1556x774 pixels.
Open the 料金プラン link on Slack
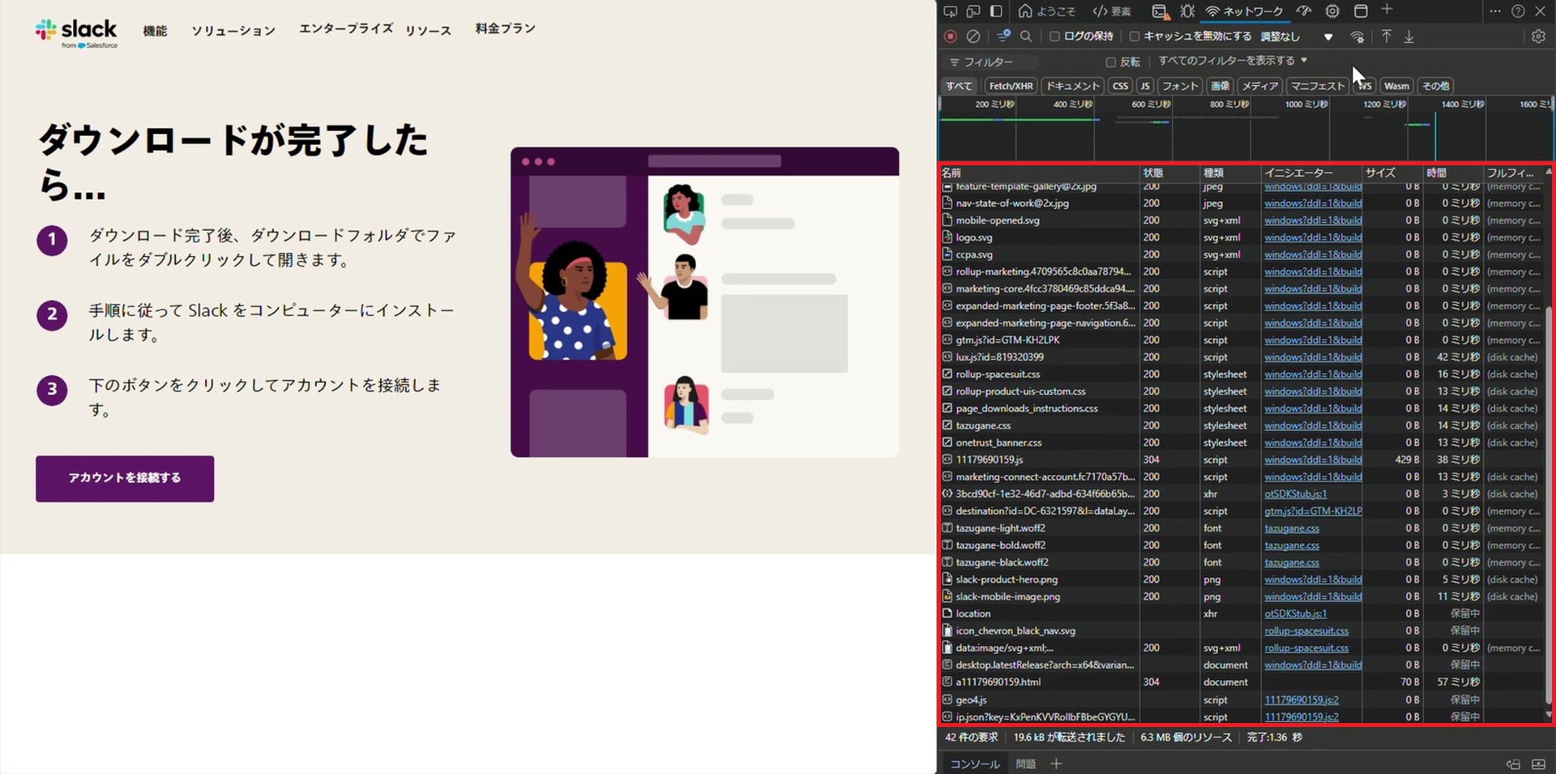tap(505, 28)
